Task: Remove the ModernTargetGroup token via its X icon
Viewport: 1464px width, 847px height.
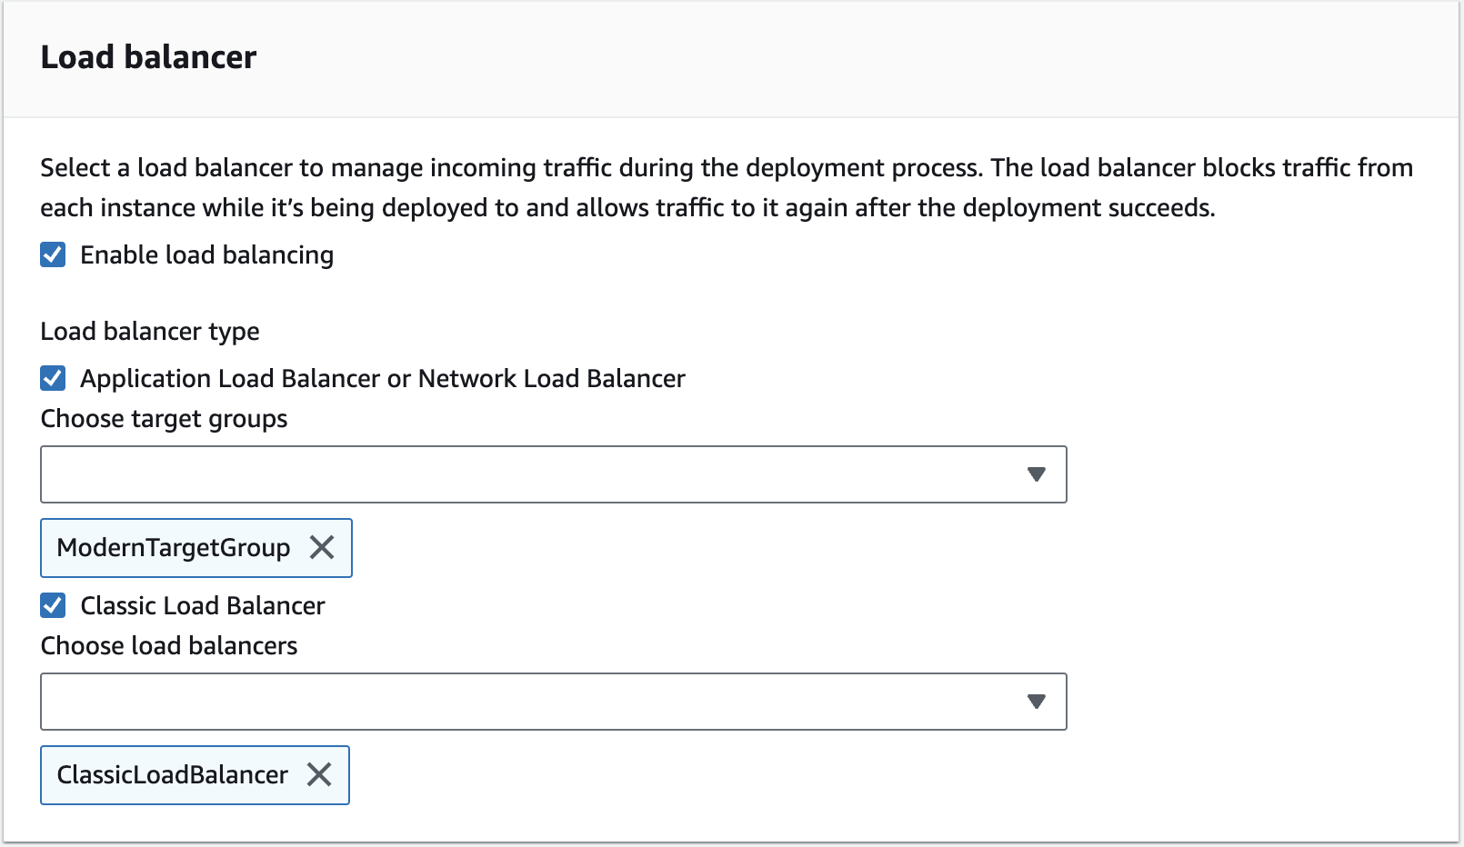Action: (x=320, y=547)
